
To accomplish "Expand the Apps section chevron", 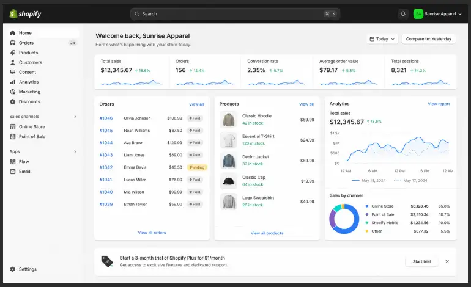I will (x=75, y=152).
